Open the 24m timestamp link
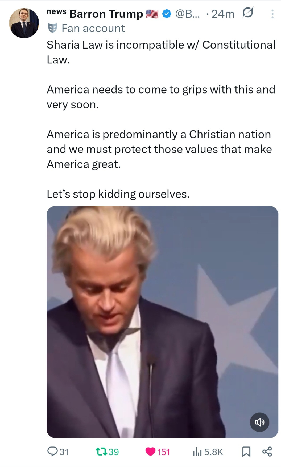The image size is (281, 467). [223, 14]
